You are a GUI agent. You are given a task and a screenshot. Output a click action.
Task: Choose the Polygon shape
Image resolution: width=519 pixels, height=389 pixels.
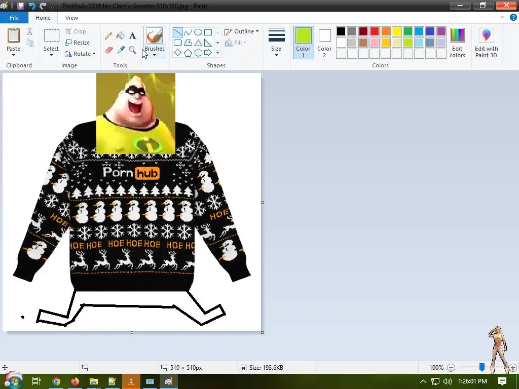[188, 43]
